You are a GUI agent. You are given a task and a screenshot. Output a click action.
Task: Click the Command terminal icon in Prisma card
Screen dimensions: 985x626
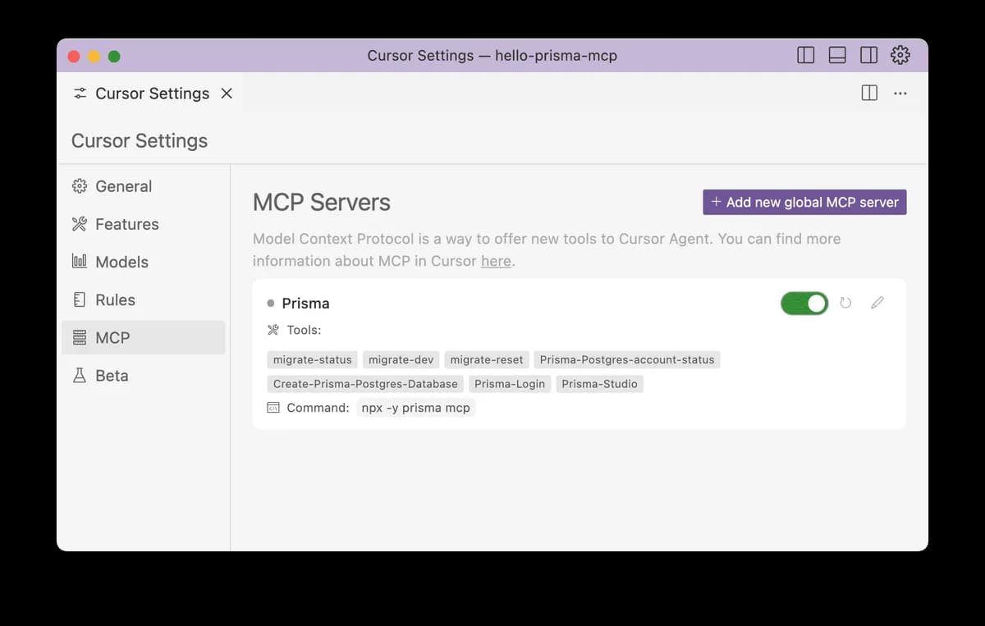273,408
